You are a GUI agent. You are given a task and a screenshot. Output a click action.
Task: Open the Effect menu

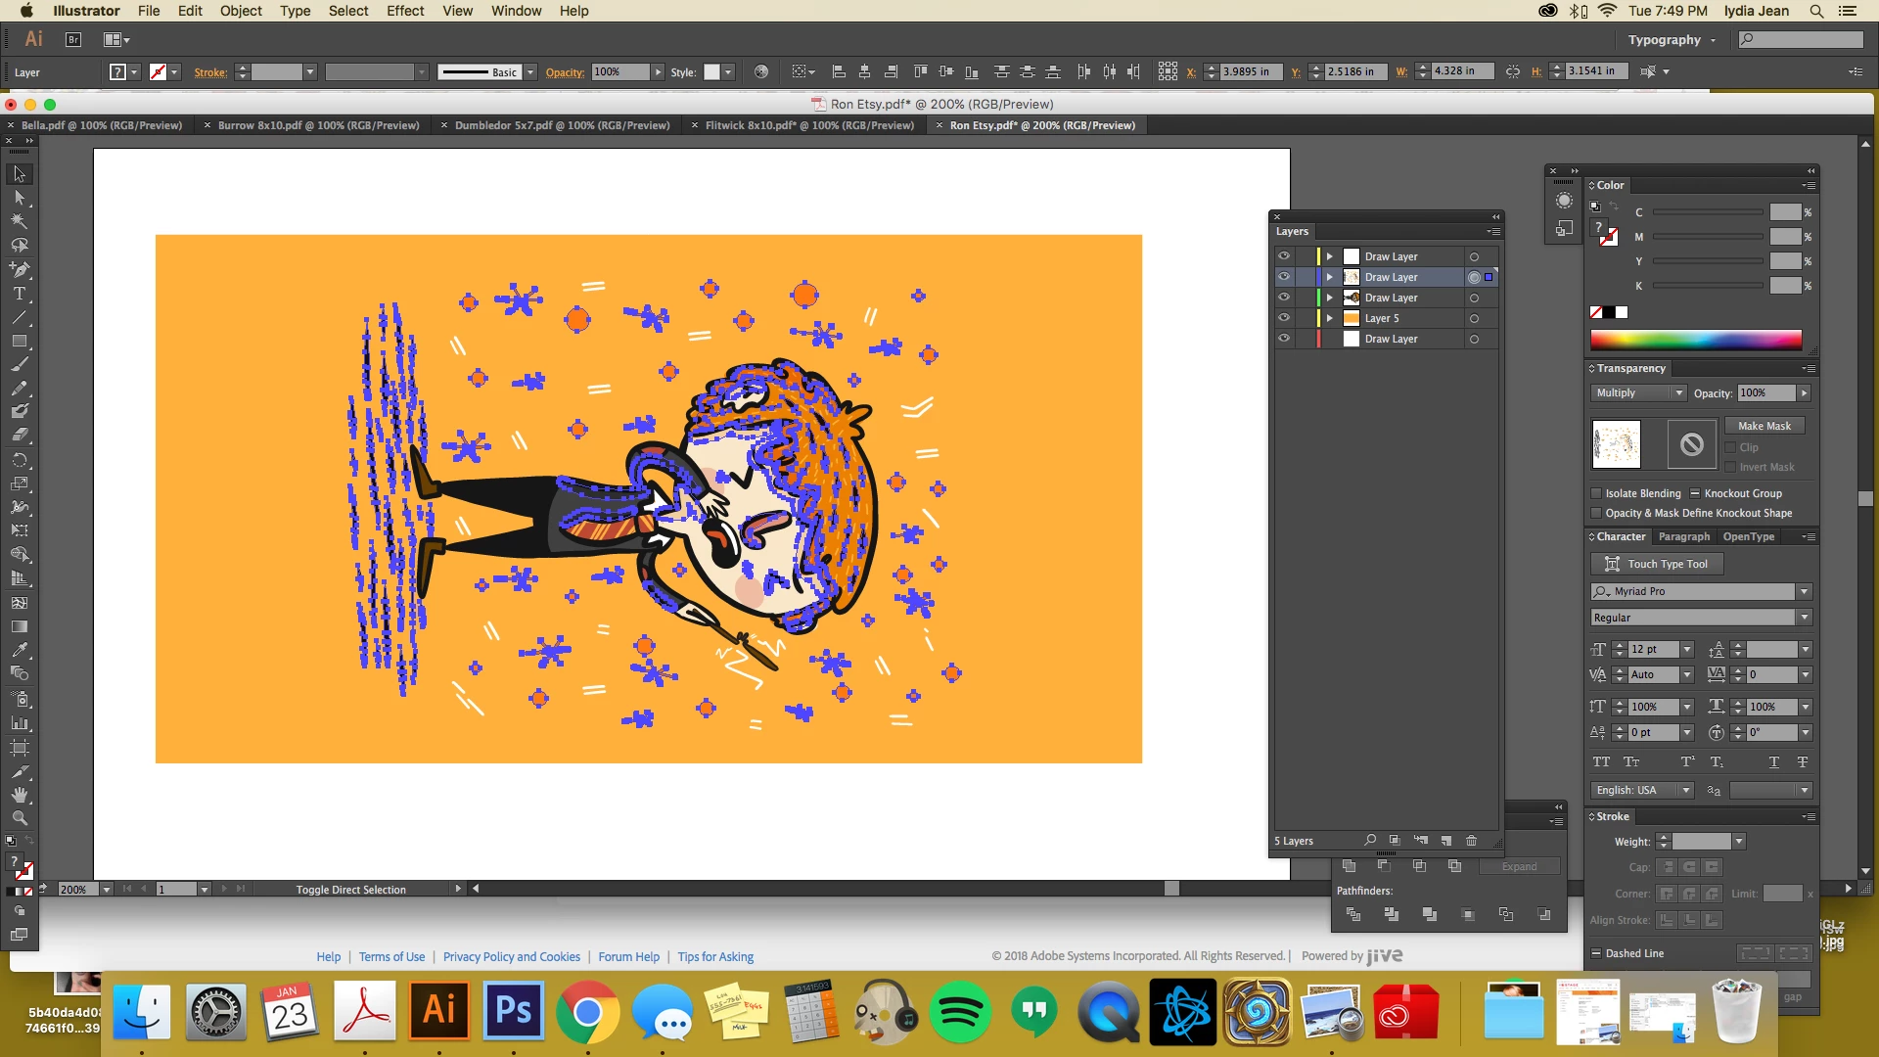[404, 11]
